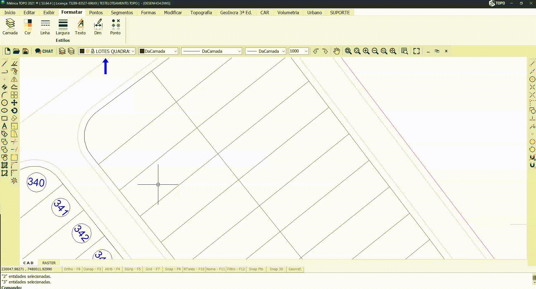Activate the Pan hand tool
Image resolution: width=536 pixels, height=289 pixels.
336,51
